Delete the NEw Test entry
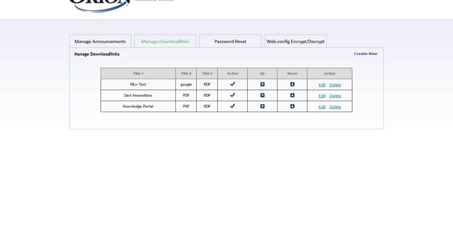The image size is (453, 226). pos(335,85)
